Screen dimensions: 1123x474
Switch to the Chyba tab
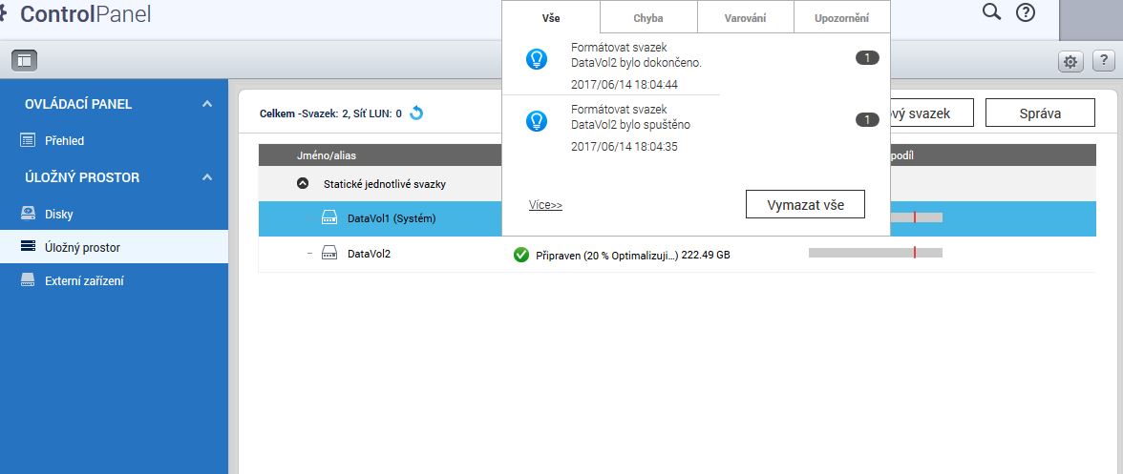pos(648,18)
